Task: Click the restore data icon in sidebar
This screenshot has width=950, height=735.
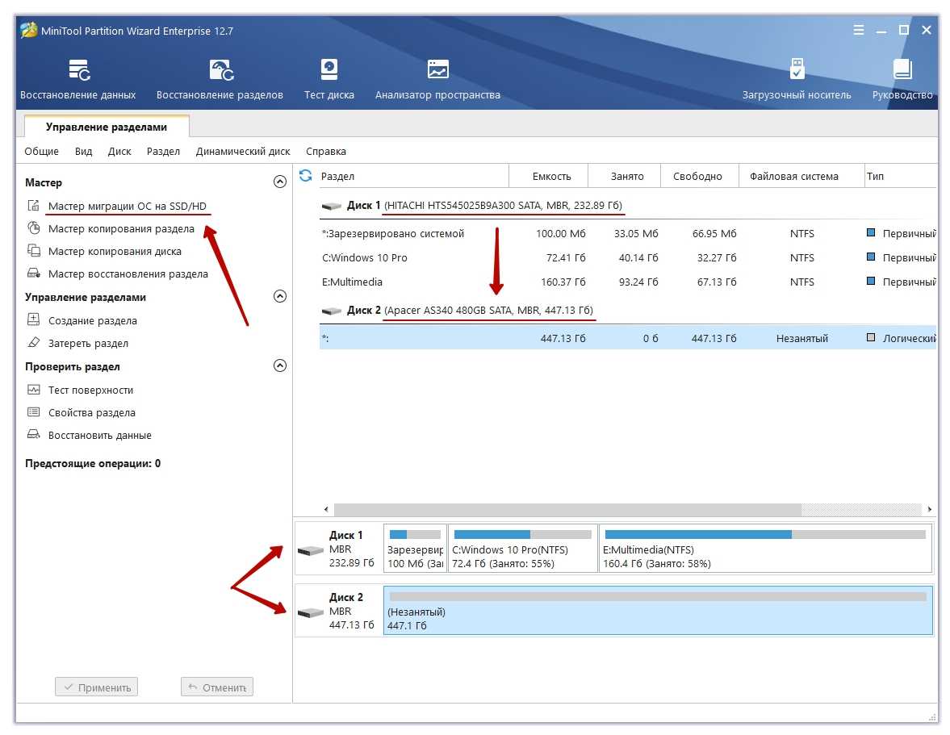Action: (x=34, y=434)
